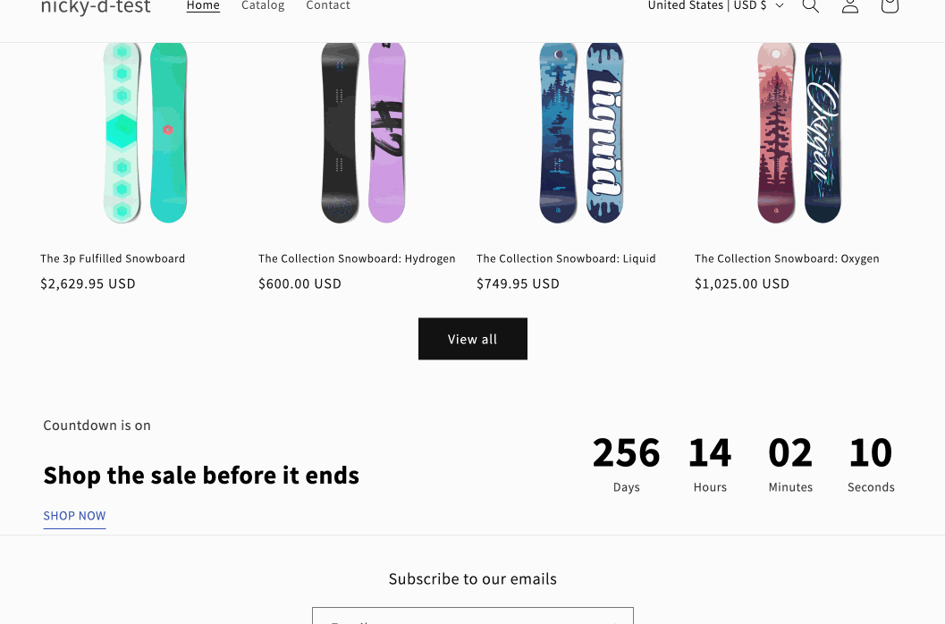
Task: Open The Collection Snowboard: Hydrogen title link
Action: click(x=357, y=258)
